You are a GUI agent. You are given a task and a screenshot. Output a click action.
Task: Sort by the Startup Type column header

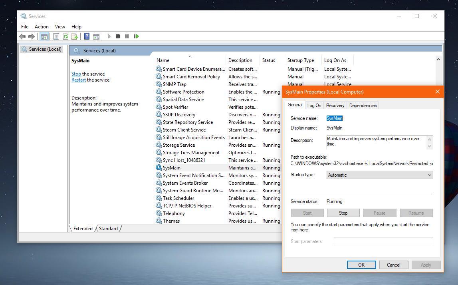click(303, 60)
